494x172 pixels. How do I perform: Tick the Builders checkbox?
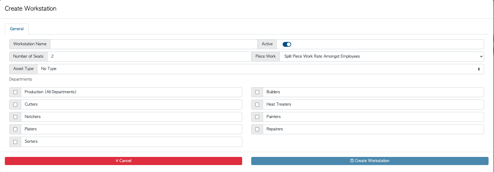coord(257,92)
